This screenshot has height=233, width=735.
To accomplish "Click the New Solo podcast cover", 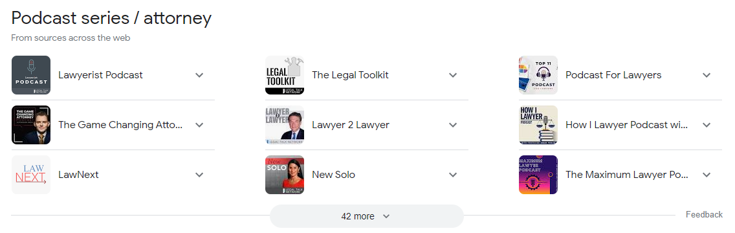I will tap(285, 175).
